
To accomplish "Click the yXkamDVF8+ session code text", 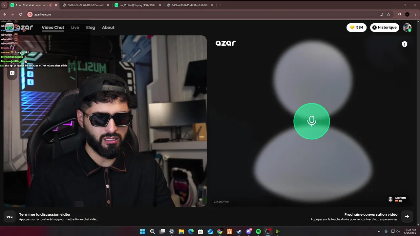I will (x=221, y=202).
